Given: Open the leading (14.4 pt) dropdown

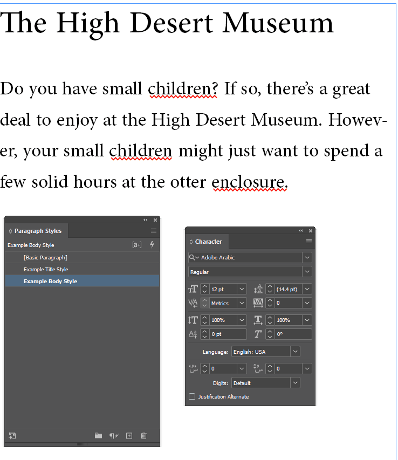Looking at the screenshot, I should 307,289.
